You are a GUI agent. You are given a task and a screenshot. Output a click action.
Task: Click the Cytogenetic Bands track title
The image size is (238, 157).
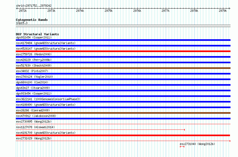pos(32,20)
